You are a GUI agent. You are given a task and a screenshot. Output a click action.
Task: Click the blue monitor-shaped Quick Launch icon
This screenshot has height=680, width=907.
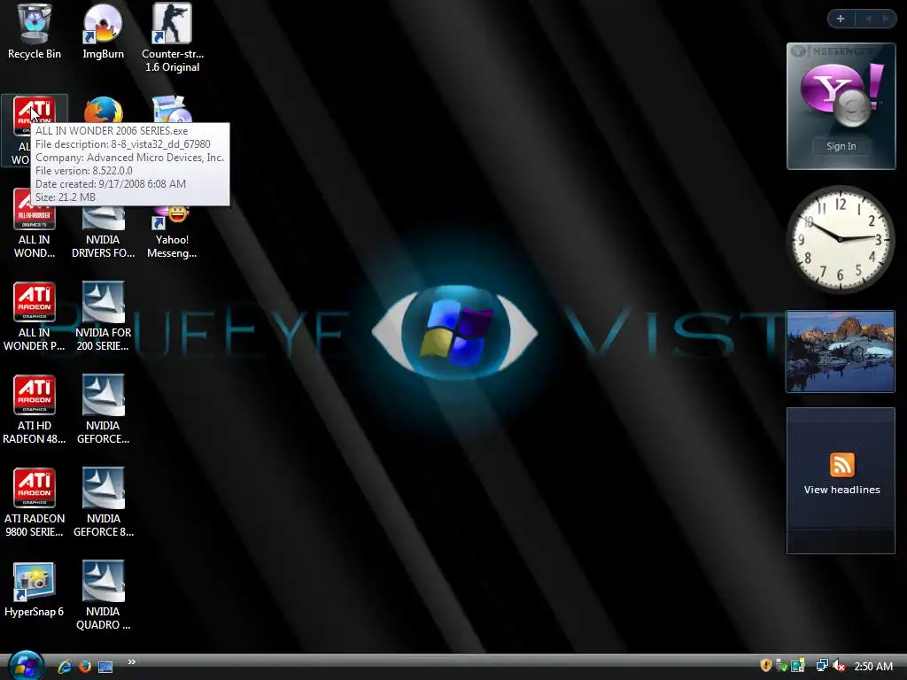(x=105, y=668)
